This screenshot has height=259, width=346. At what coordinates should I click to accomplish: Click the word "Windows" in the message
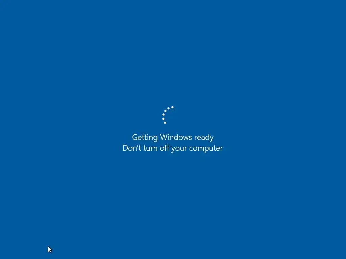coord(176,137)
